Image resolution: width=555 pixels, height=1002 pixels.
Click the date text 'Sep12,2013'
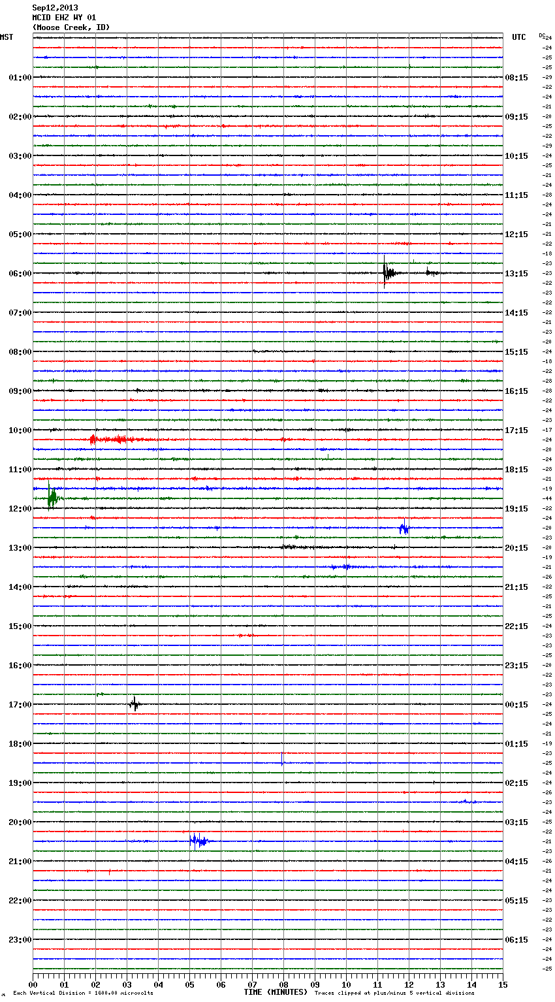[x=55, y=8]
